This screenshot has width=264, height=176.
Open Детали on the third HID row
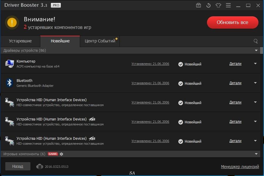click(x=235, y=141)
